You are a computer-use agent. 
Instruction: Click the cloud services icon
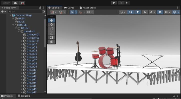pyautogui.click(x=15, y=3)
